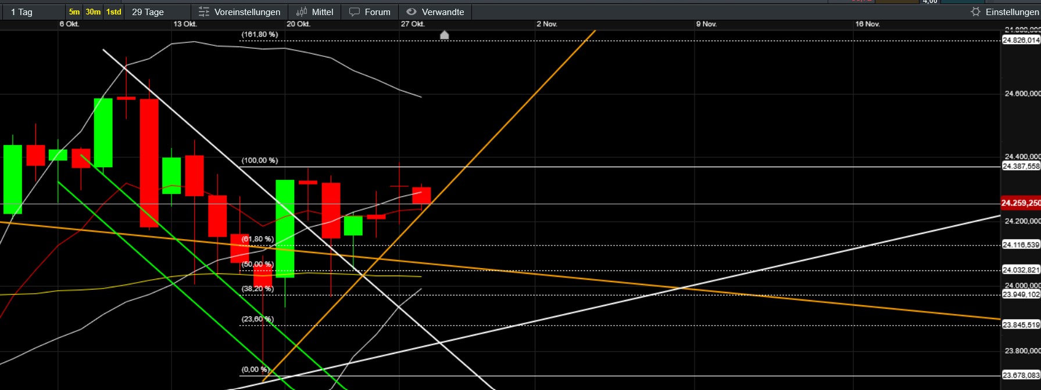This screenshot has height=390, width=1041.
Task: Click the 161,80 % Fibonacci label
Action: [x=260, y=35]
